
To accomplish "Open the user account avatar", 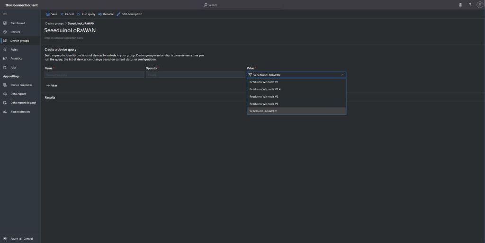I will coord(480,5).
